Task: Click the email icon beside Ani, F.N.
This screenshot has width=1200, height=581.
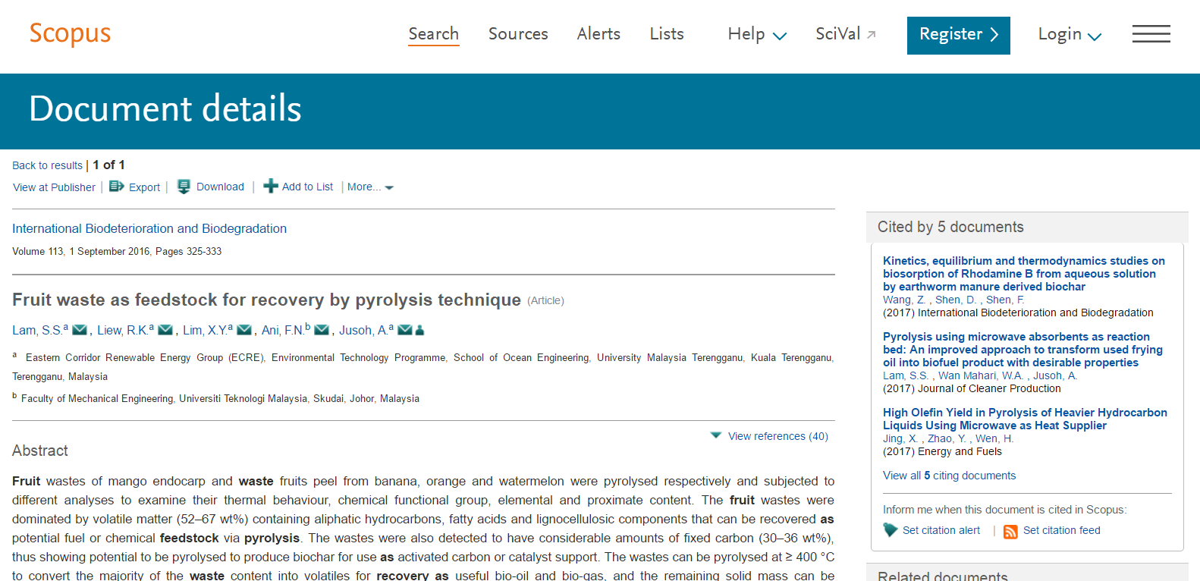Action: click(x=322, y=330)
